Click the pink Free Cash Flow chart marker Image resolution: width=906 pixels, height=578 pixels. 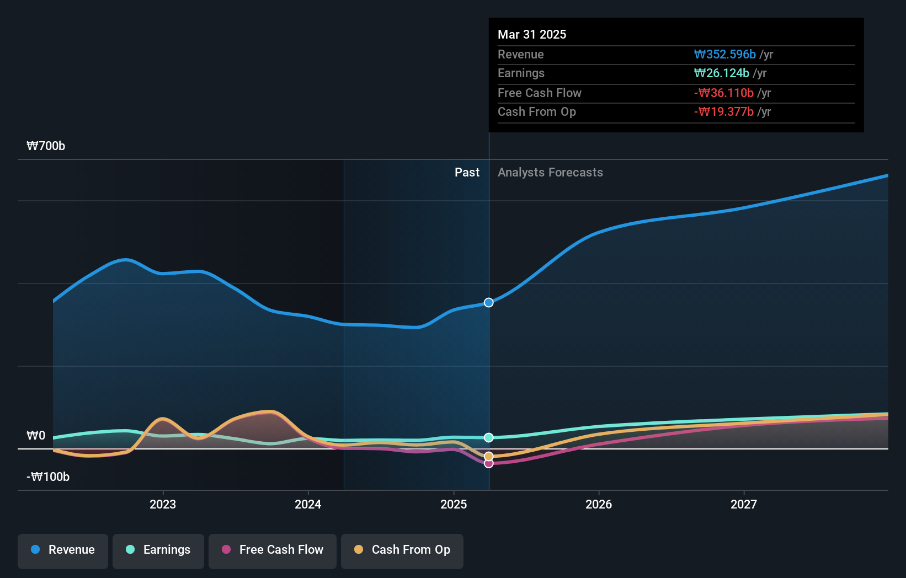488,464
